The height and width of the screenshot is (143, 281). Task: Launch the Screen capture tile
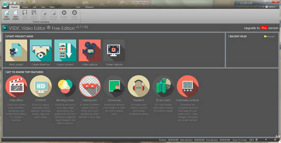(114, 50)
